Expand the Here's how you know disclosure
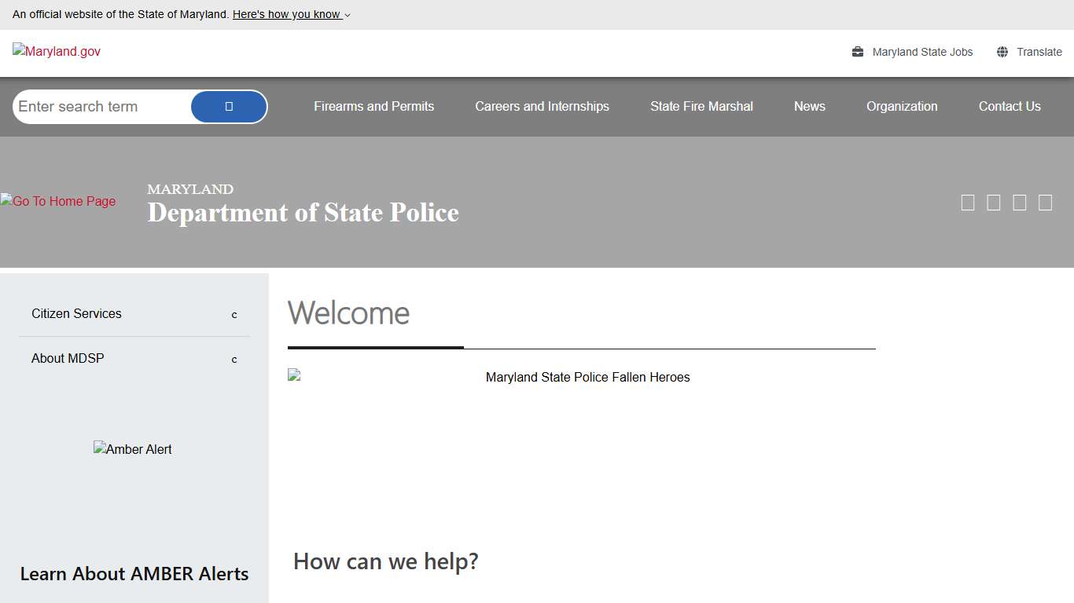The image size is (1074, 603). pyautogui.click(x=289, y=14)
